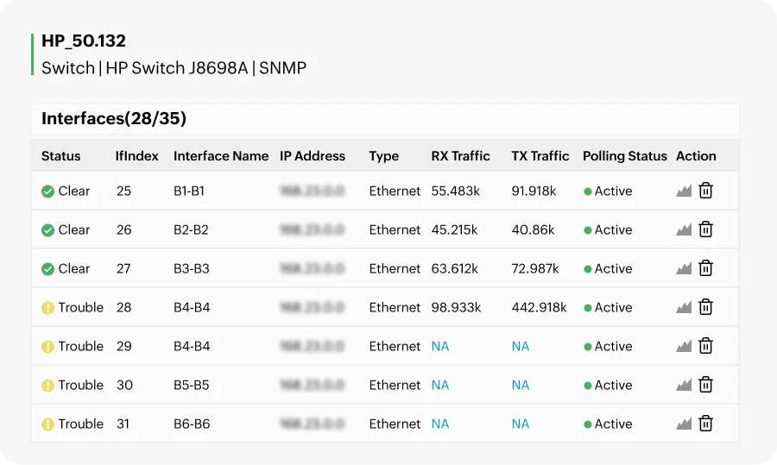
Task: Delete interface B1-B1 using the trash icon
Action: click(x=705, y=190)
